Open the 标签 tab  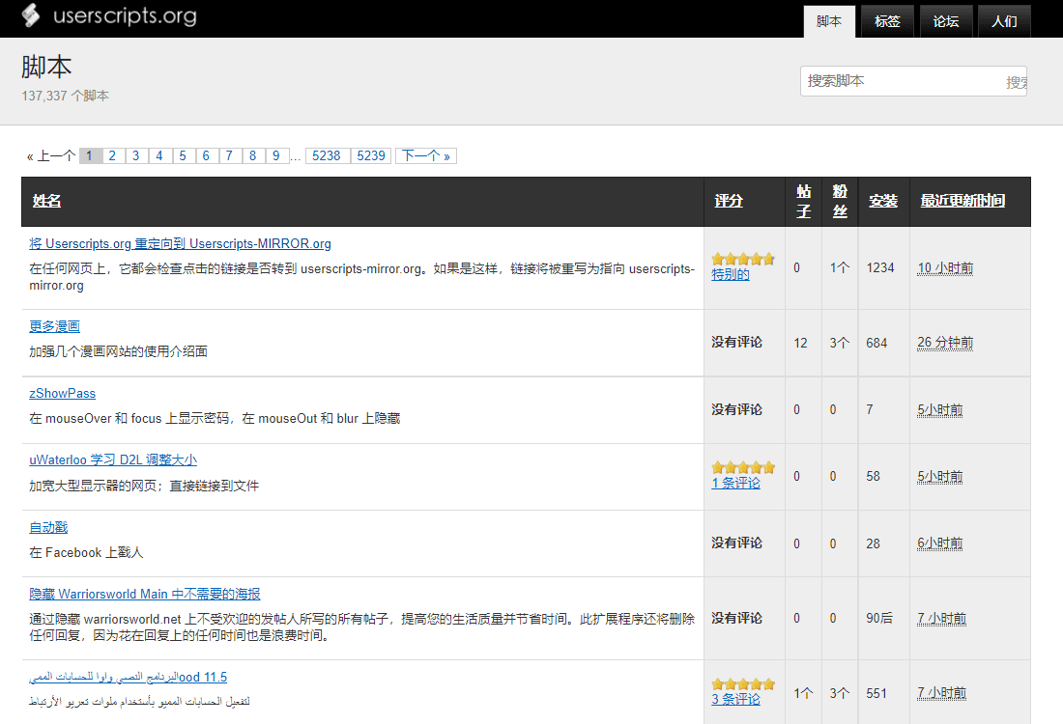pos(887,21)
